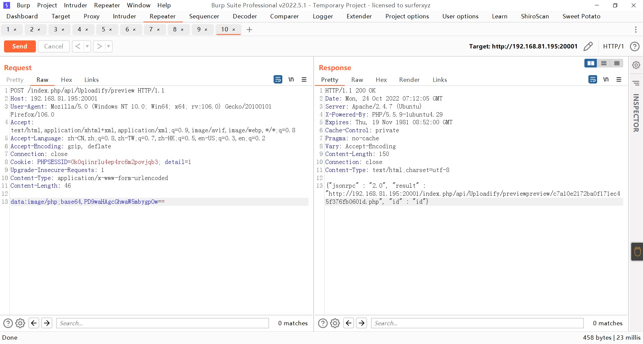
Task: Open request search help icon
Action: [8, 323]
